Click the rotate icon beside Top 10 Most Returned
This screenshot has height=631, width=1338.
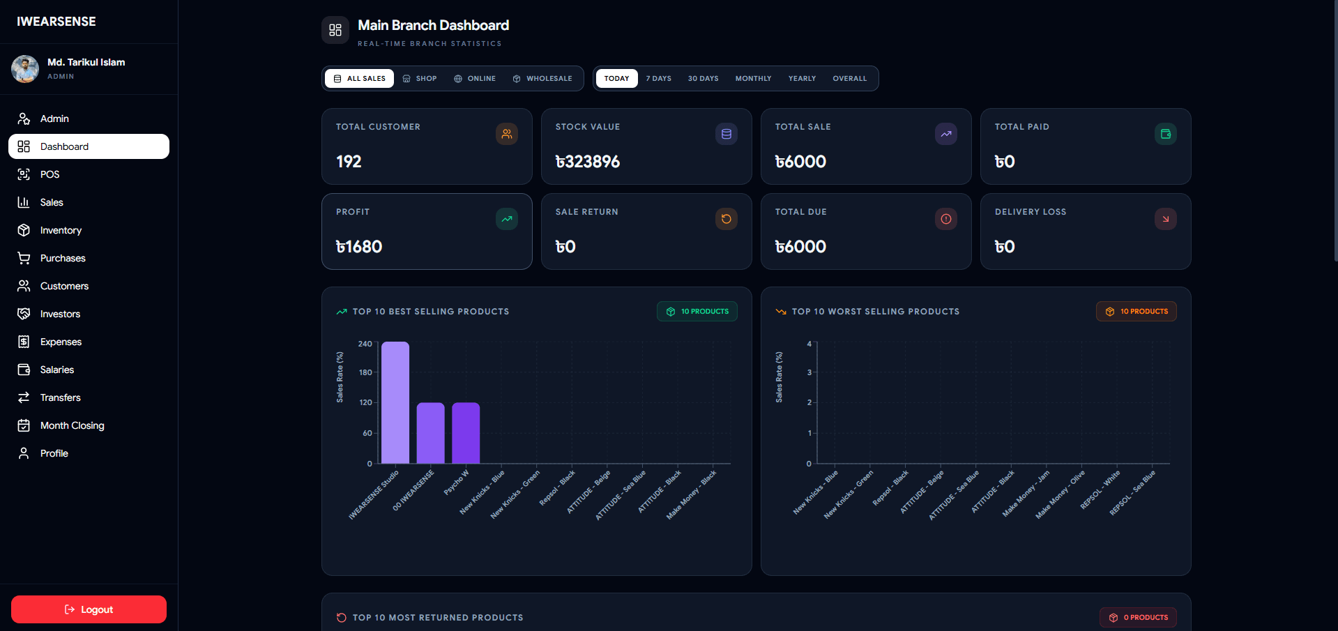coord(342,618)
